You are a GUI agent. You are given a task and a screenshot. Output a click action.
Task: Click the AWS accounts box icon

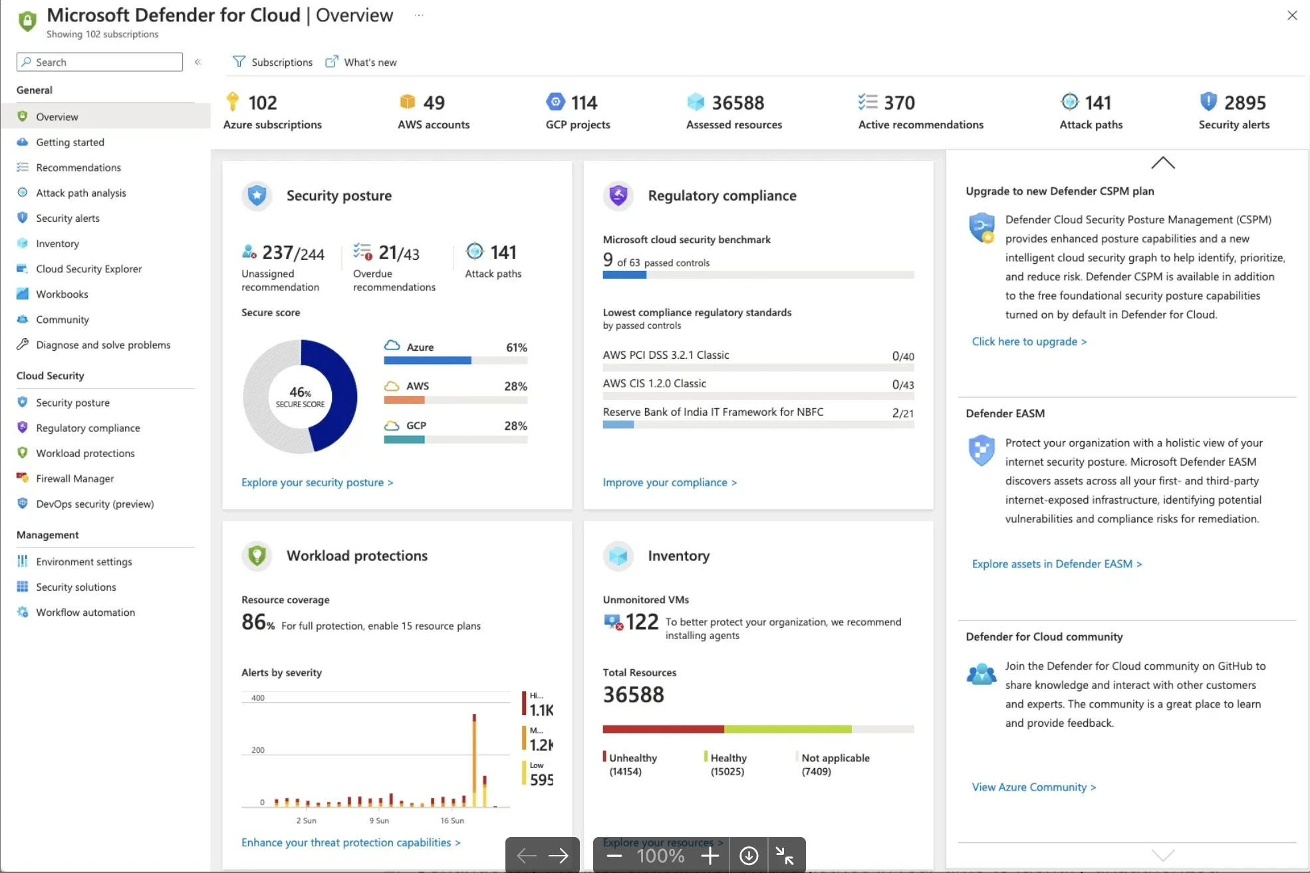point(407,102)
